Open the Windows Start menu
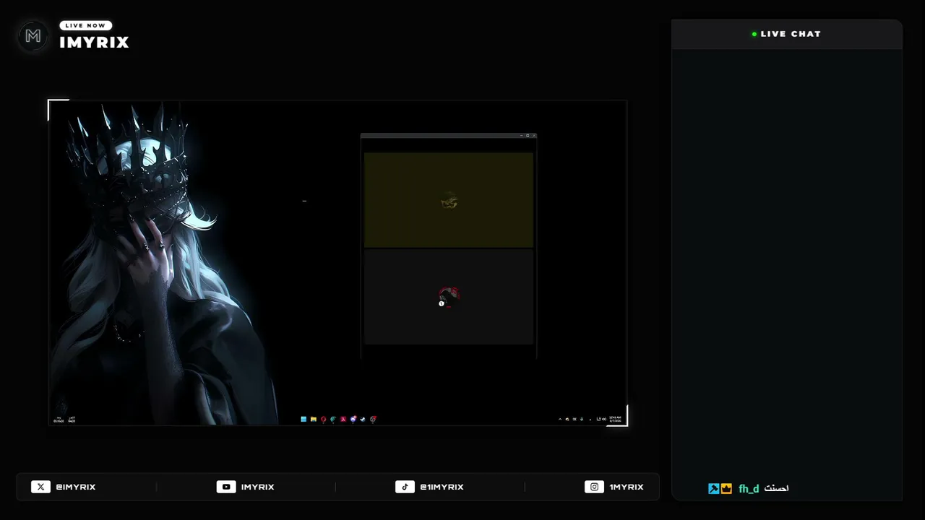Screen dimensions: 925x520 [x=304, y=419]
